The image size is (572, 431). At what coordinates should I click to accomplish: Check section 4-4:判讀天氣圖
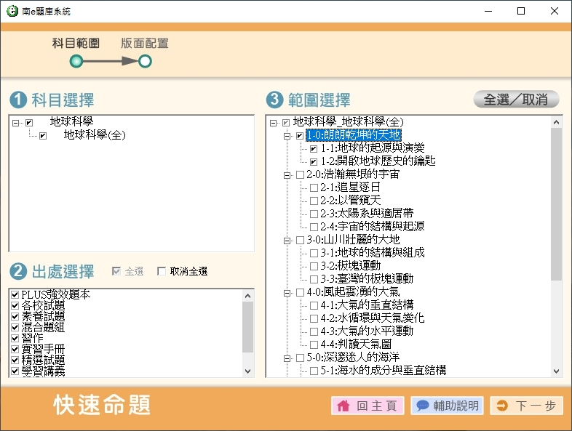tap(314, 345)
